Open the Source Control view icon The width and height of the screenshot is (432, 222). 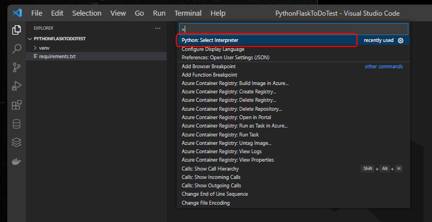(x=17, y=67)
